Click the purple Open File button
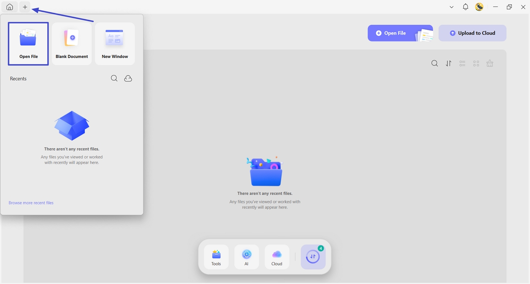The height and width of the screenshot is (284, 530). (400, 33)
